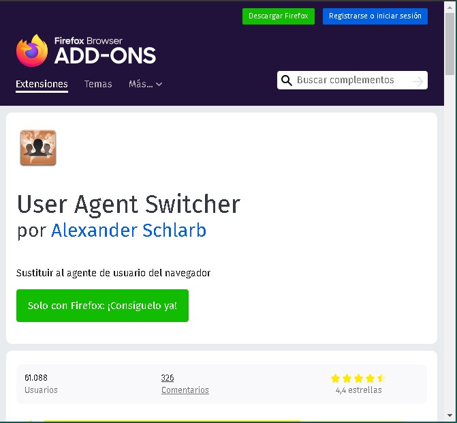Open author Alexander Schlarb's profile link
This screenshot has height=423, width=457.
tap(129, 231)
